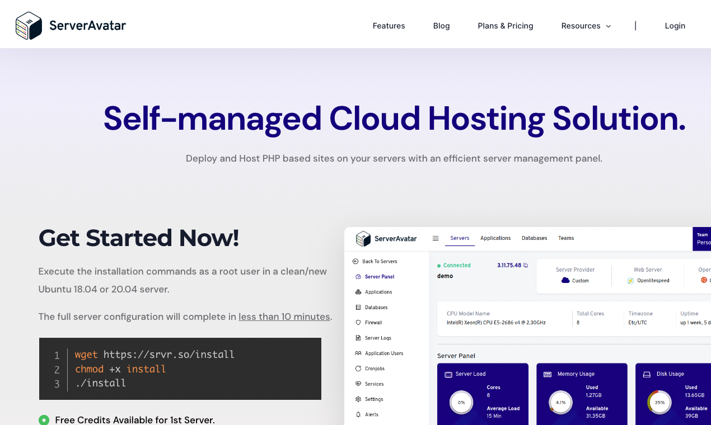Click the Application Users people icon
Screen dimensions: 711x425
pos(358,353)
